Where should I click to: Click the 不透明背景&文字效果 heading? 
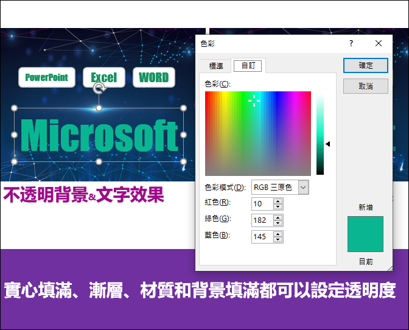[x=83, y=195]
